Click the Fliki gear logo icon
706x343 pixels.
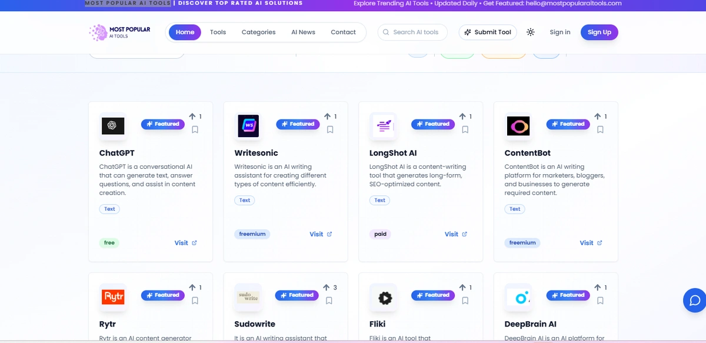pos(384,297)
